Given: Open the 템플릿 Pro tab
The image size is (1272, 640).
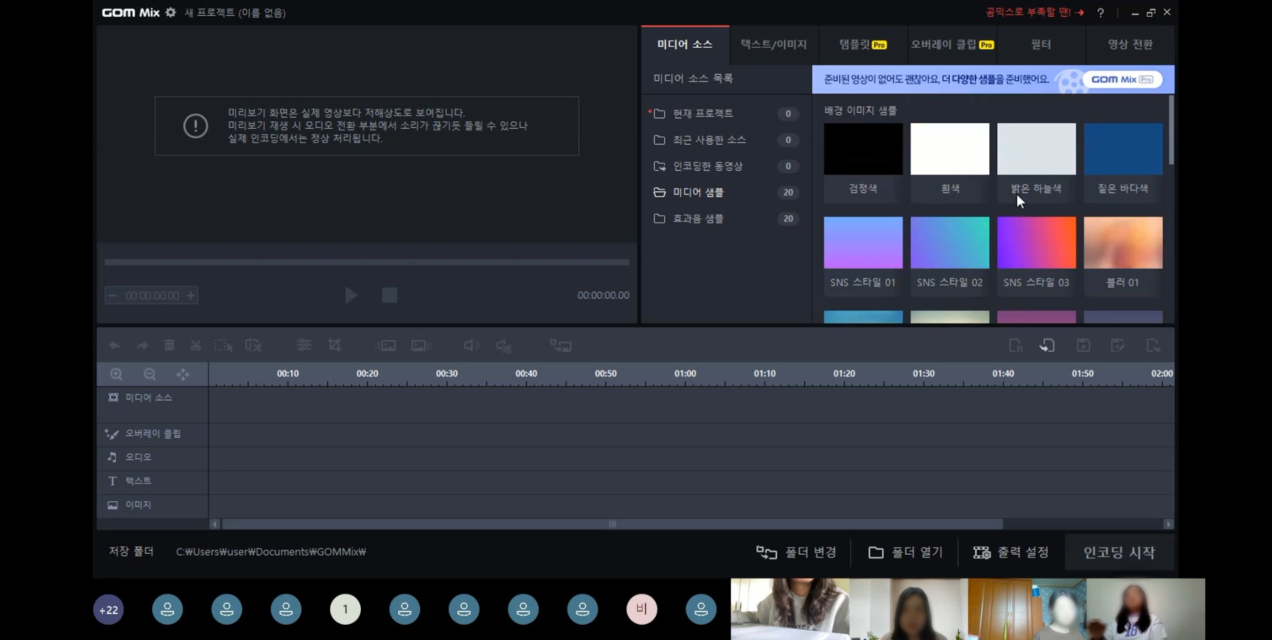Looking at the screenshot, I should click(x=862, y=44).
